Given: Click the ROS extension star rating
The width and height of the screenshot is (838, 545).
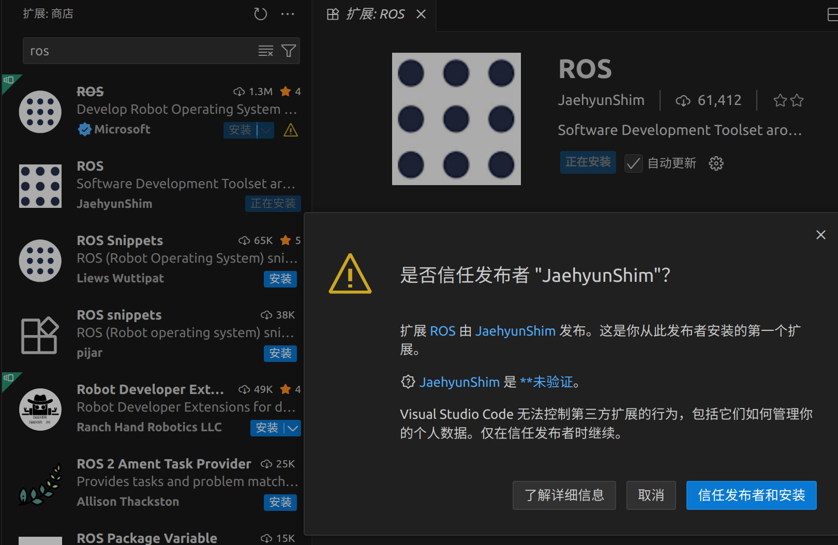Looking at the screenshot, I should tap(789, 100).
